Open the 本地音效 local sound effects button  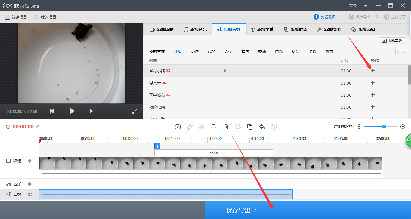[x=392, y=40]
